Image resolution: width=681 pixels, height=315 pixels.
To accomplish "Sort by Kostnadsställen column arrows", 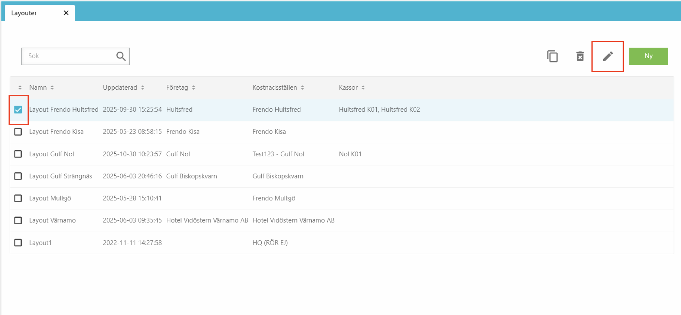I will [302, 88].
